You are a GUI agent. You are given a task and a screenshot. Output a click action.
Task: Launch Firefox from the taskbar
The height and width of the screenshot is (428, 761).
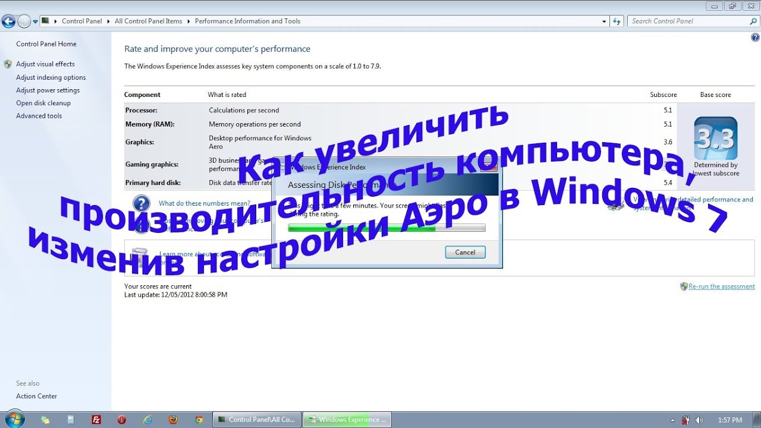(173, 420)
